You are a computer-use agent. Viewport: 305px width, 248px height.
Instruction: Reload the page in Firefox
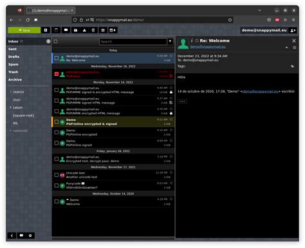28,20
